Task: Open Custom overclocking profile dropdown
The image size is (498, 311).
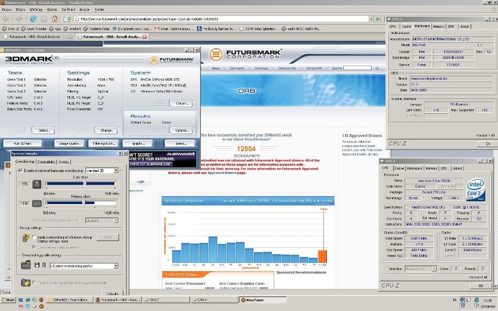Action: pyautogui.click(x=116, y=266)
